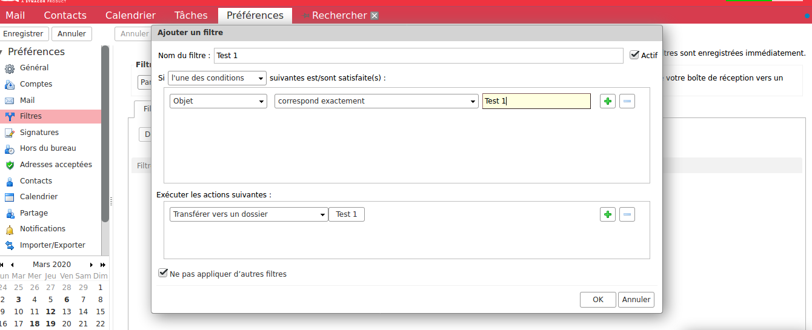Click the Nom du filtre text field
This screenshot has height=330, width=812.
point(418,56)
